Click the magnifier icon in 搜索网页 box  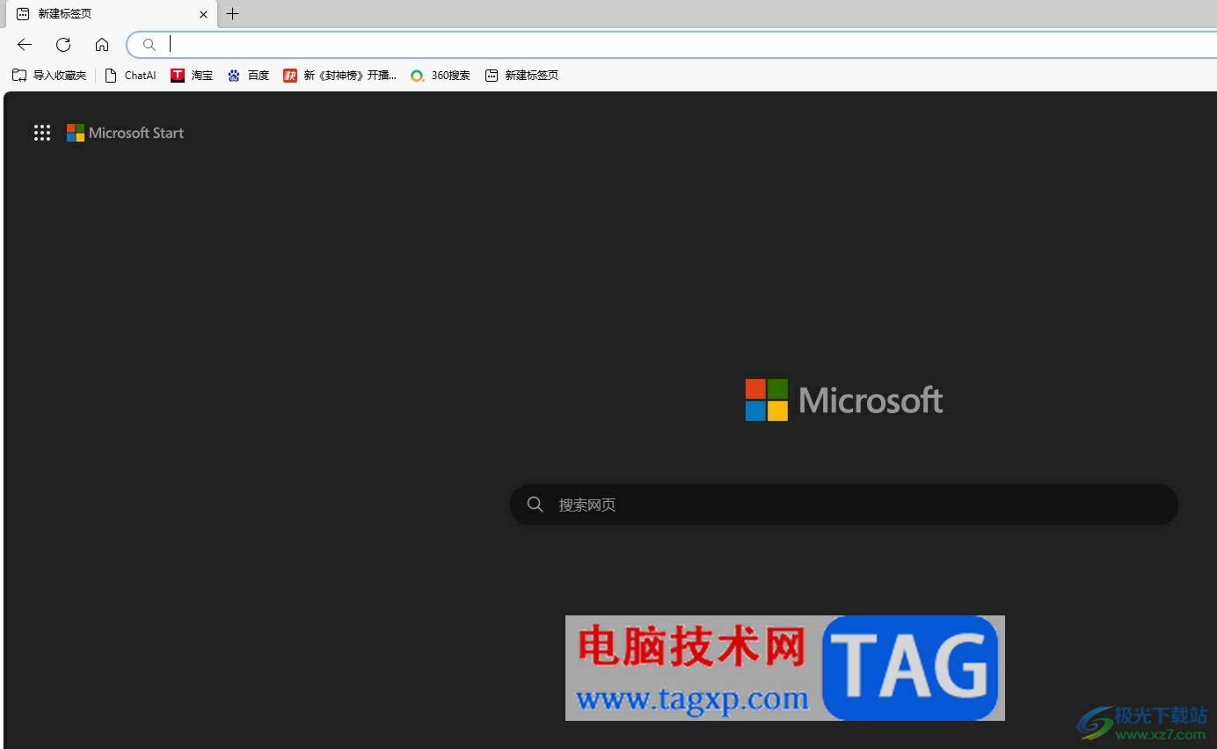[x=535, y=505]
